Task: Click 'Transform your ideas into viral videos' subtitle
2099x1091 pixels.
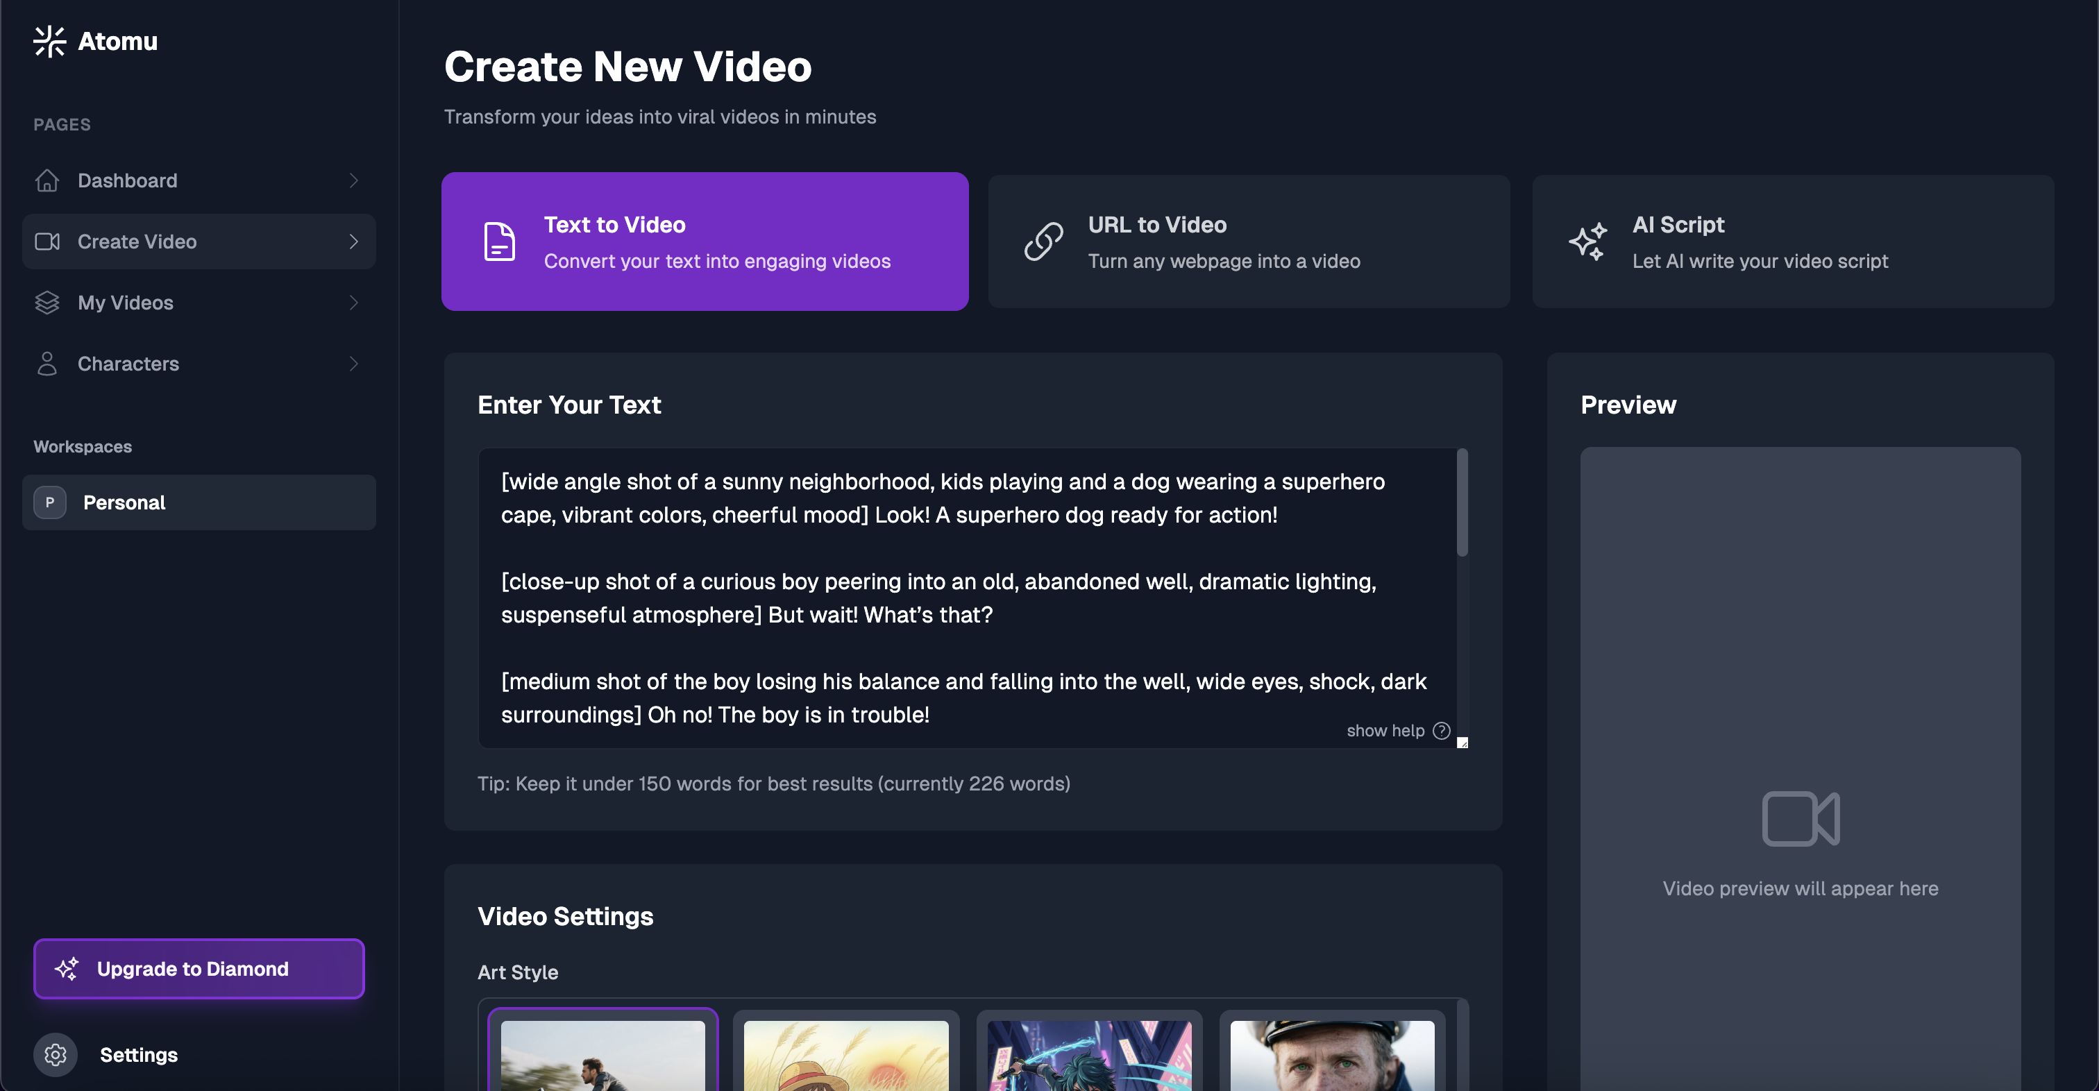Action: point(660,117)
